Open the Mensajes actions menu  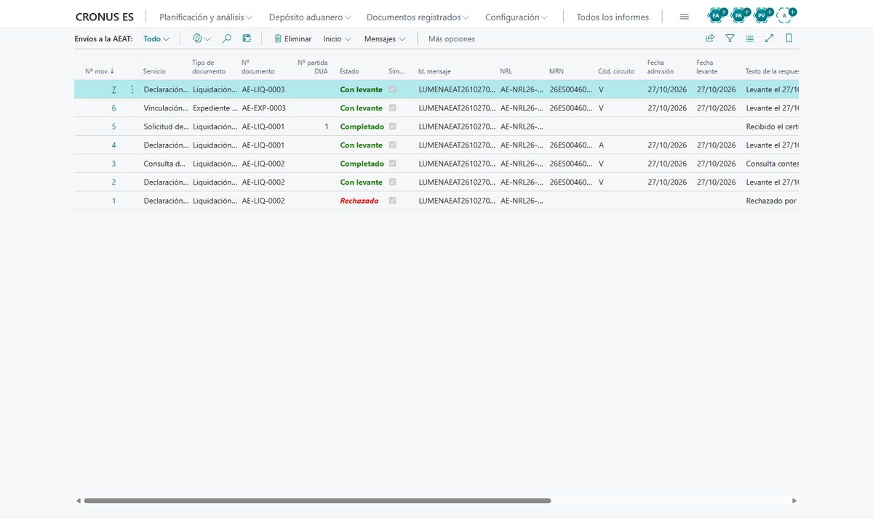click(x=385, y=39)
